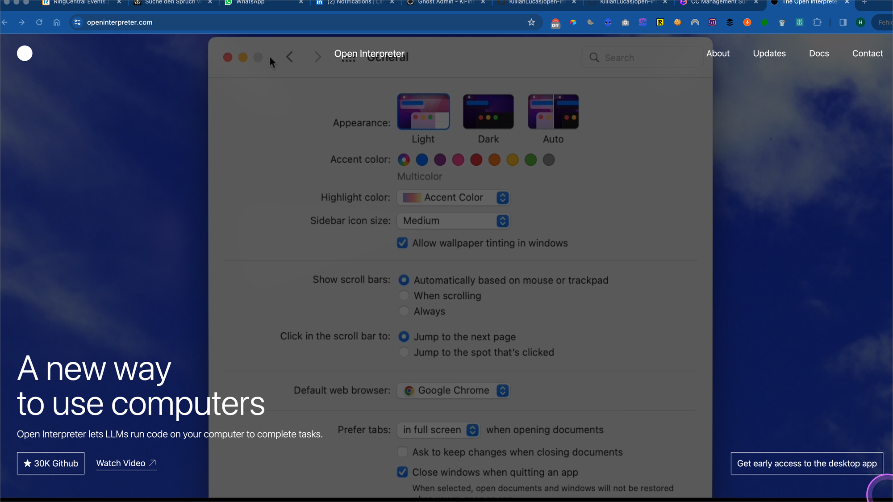Open the Sidebar icon size Medium dropdown
This screenshot has width=893, height=502.
pos(453,221)
